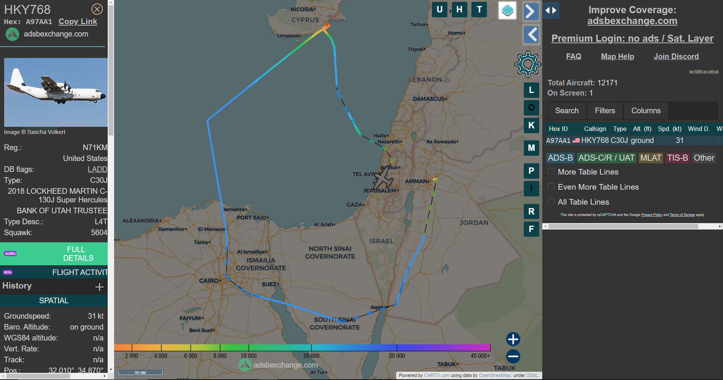The height and width of the screenshot is (380, 723).
Task: Toggle the O map button
Action: pyautogui.click(x=531, y=108)
